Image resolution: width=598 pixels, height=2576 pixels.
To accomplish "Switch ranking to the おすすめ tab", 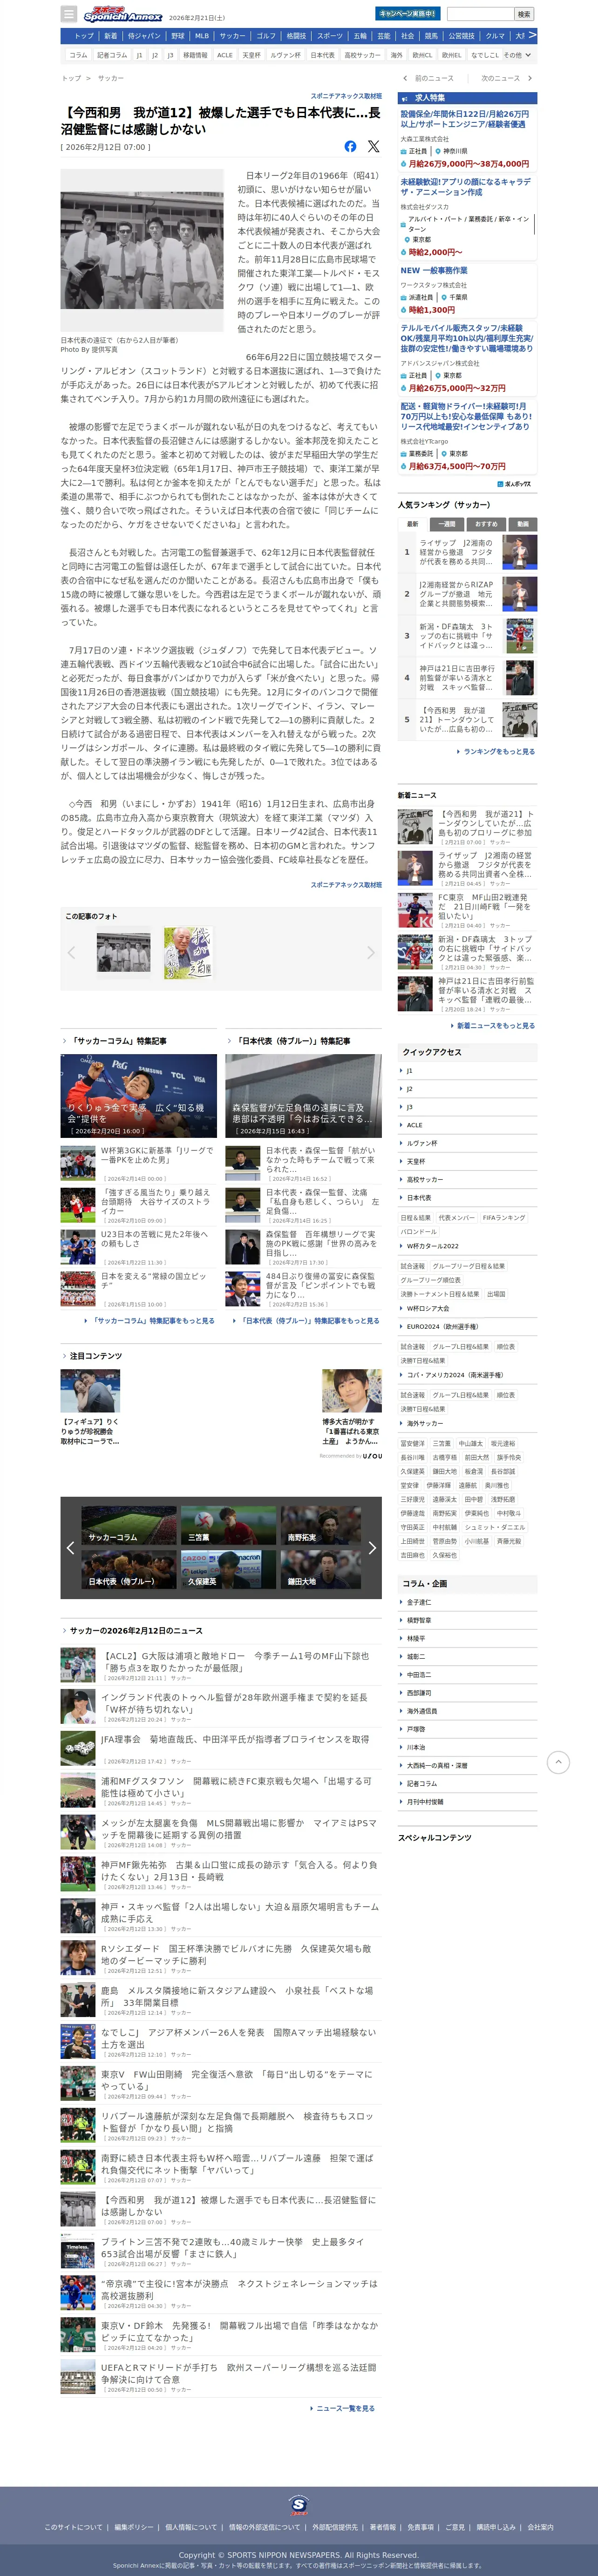I will 486,524.
